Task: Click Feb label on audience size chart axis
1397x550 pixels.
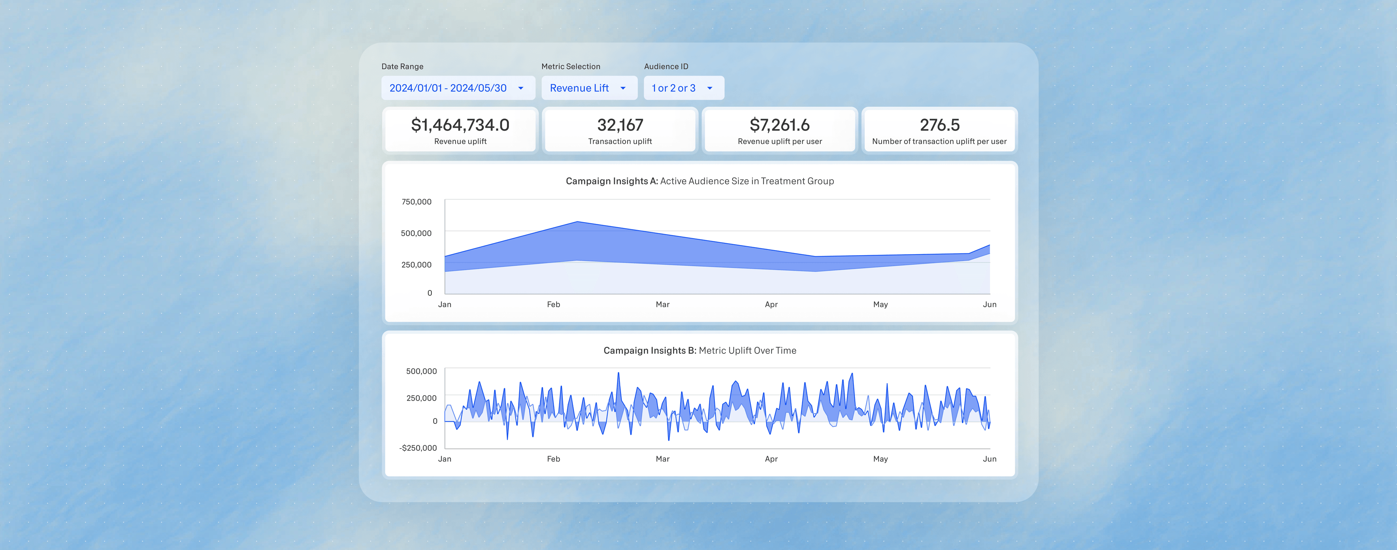Action: pyautogui.click(x=553, y=305)
